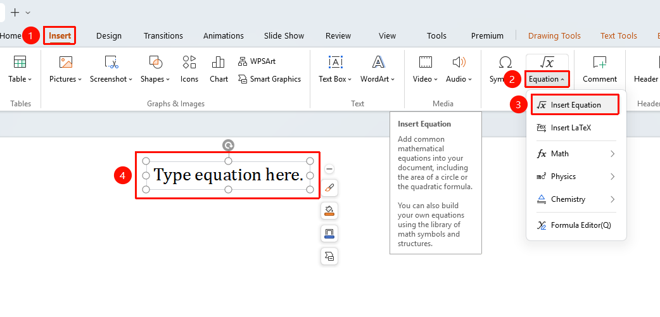
Task: Click the rotate handle above the equation box
Action: click(228, 146)
